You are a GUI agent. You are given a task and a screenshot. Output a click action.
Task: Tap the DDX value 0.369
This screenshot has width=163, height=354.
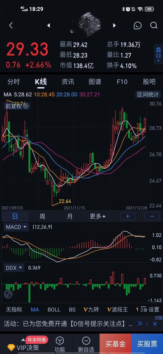[34, 268]
